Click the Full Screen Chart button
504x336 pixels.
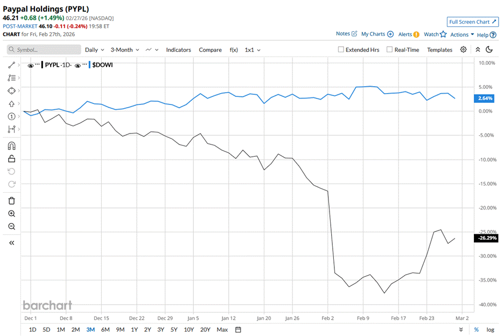coord(472,22)
